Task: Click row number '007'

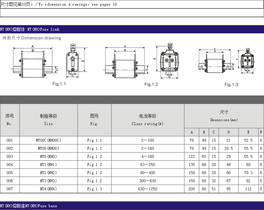Action: [x=10, y=189]
